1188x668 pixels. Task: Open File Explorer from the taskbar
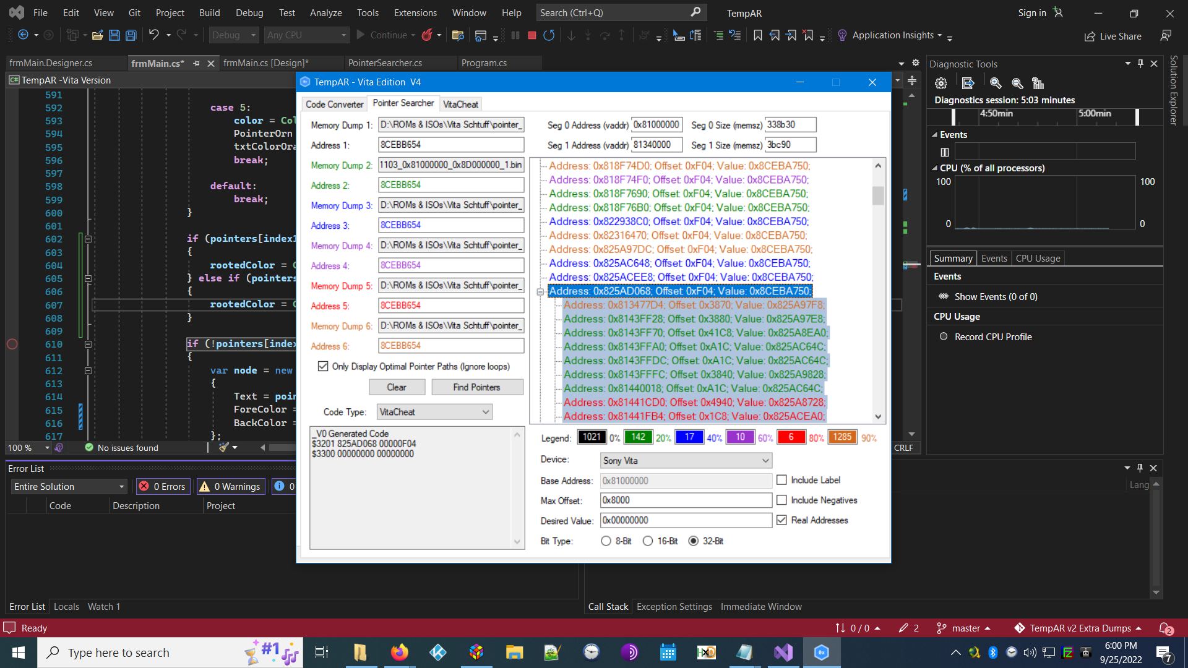(x=515, y=653)
